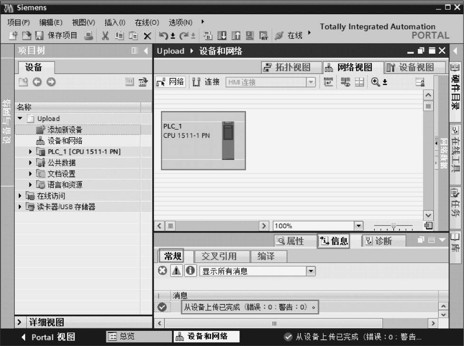
Task: Navigate forward in project tree
Action: point(51,82)
